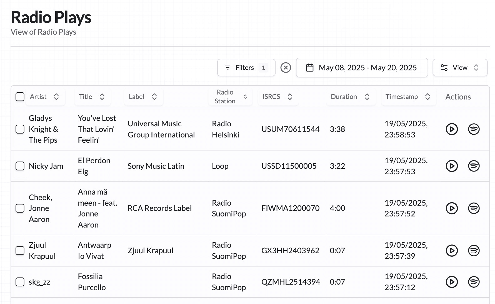Open the May 08 - May 20 date range picker
This screenshot has height=304, width=495.
362,68
